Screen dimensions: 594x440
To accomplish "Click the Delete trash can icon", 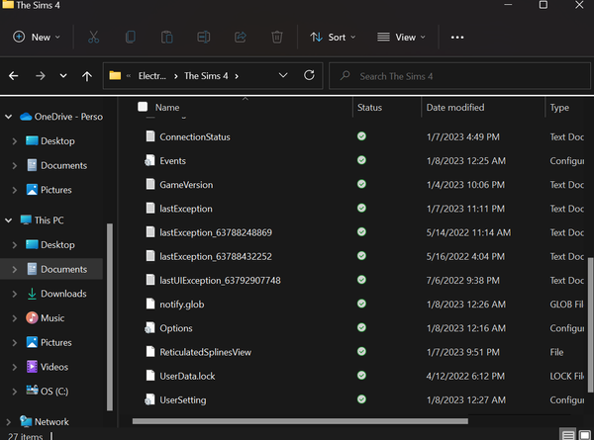I will click(x=277, y=37).
